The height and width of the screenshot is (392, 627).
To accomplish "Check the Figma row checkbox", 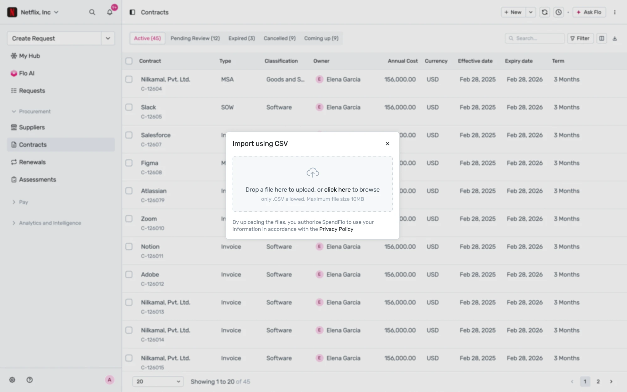I will (129, 163).
